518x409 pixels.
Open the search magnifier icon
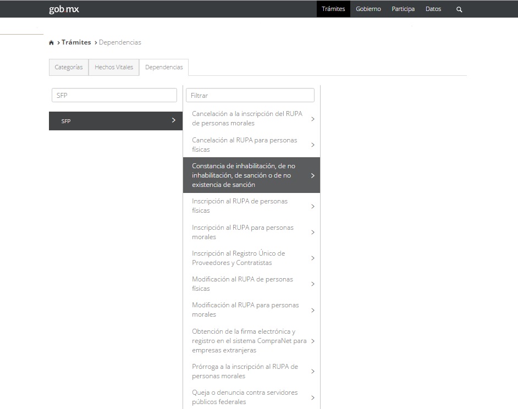click(459, 9)
